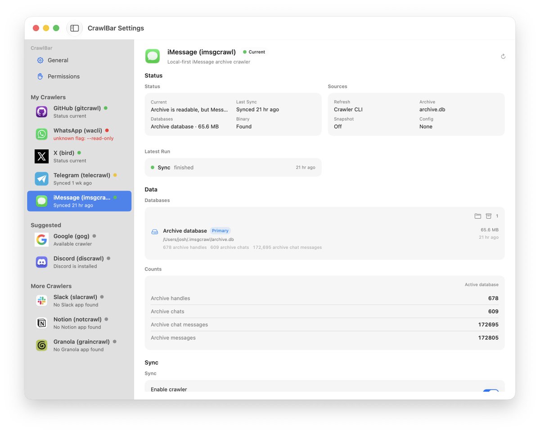Image resolution: width=540 pixels, height=432 pixels.
Task: Select the Discord (discrawl) crawler icon
Action: tap(42, 262)
